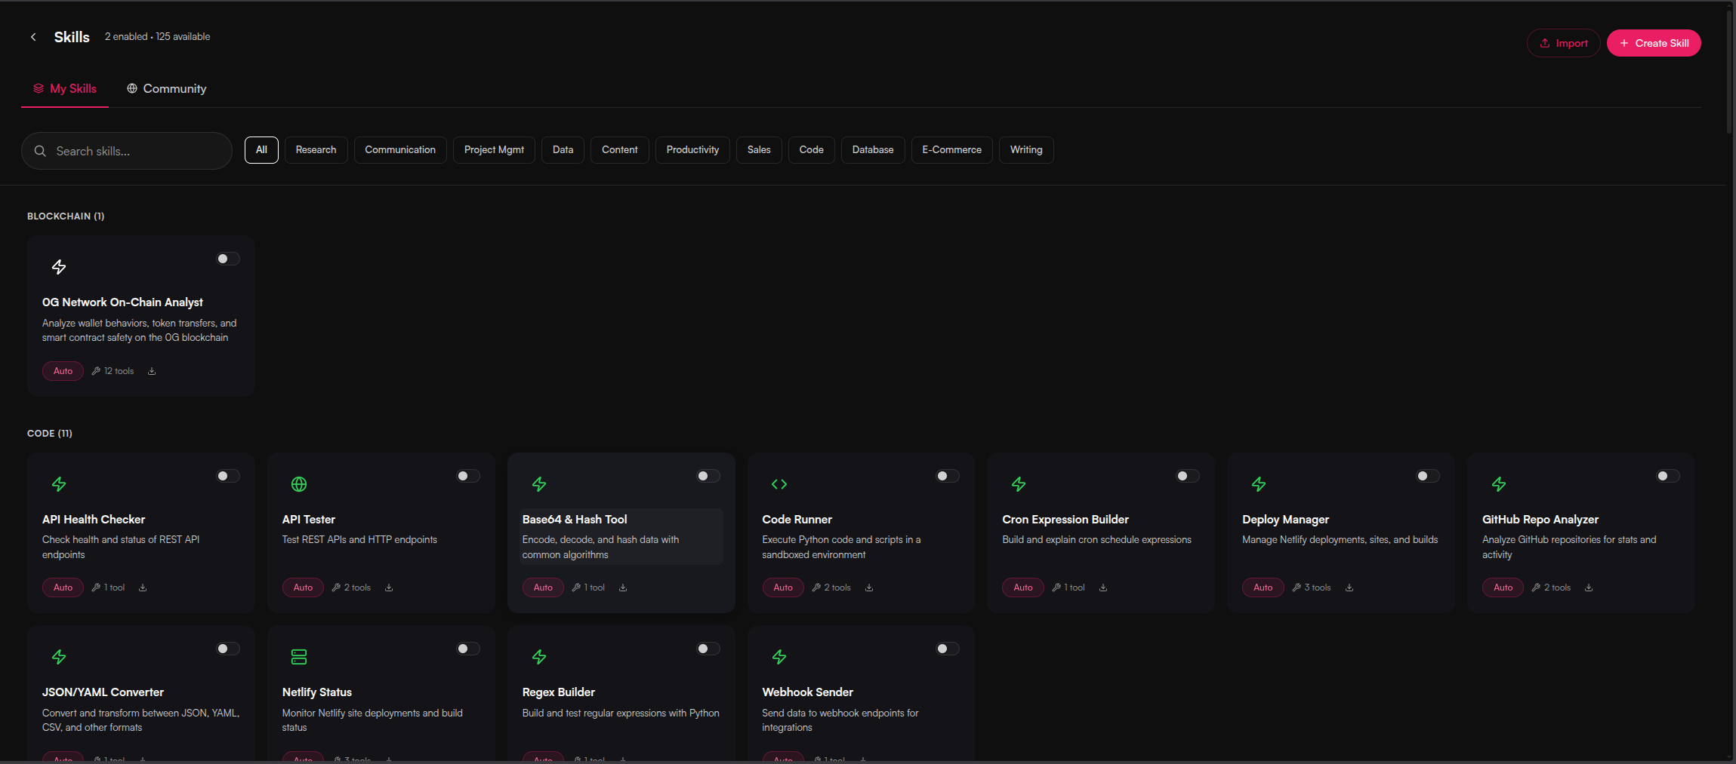1736x764 pixels.
Task: Click the lightning icon on Cron Expression Builder
Action: (x=1019, y=484)
